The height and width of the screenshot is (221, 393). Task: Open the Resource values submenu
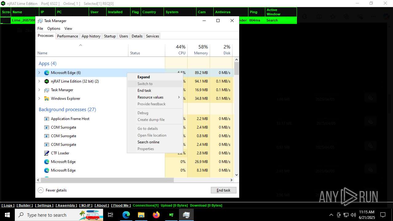[x=155, y=97]
